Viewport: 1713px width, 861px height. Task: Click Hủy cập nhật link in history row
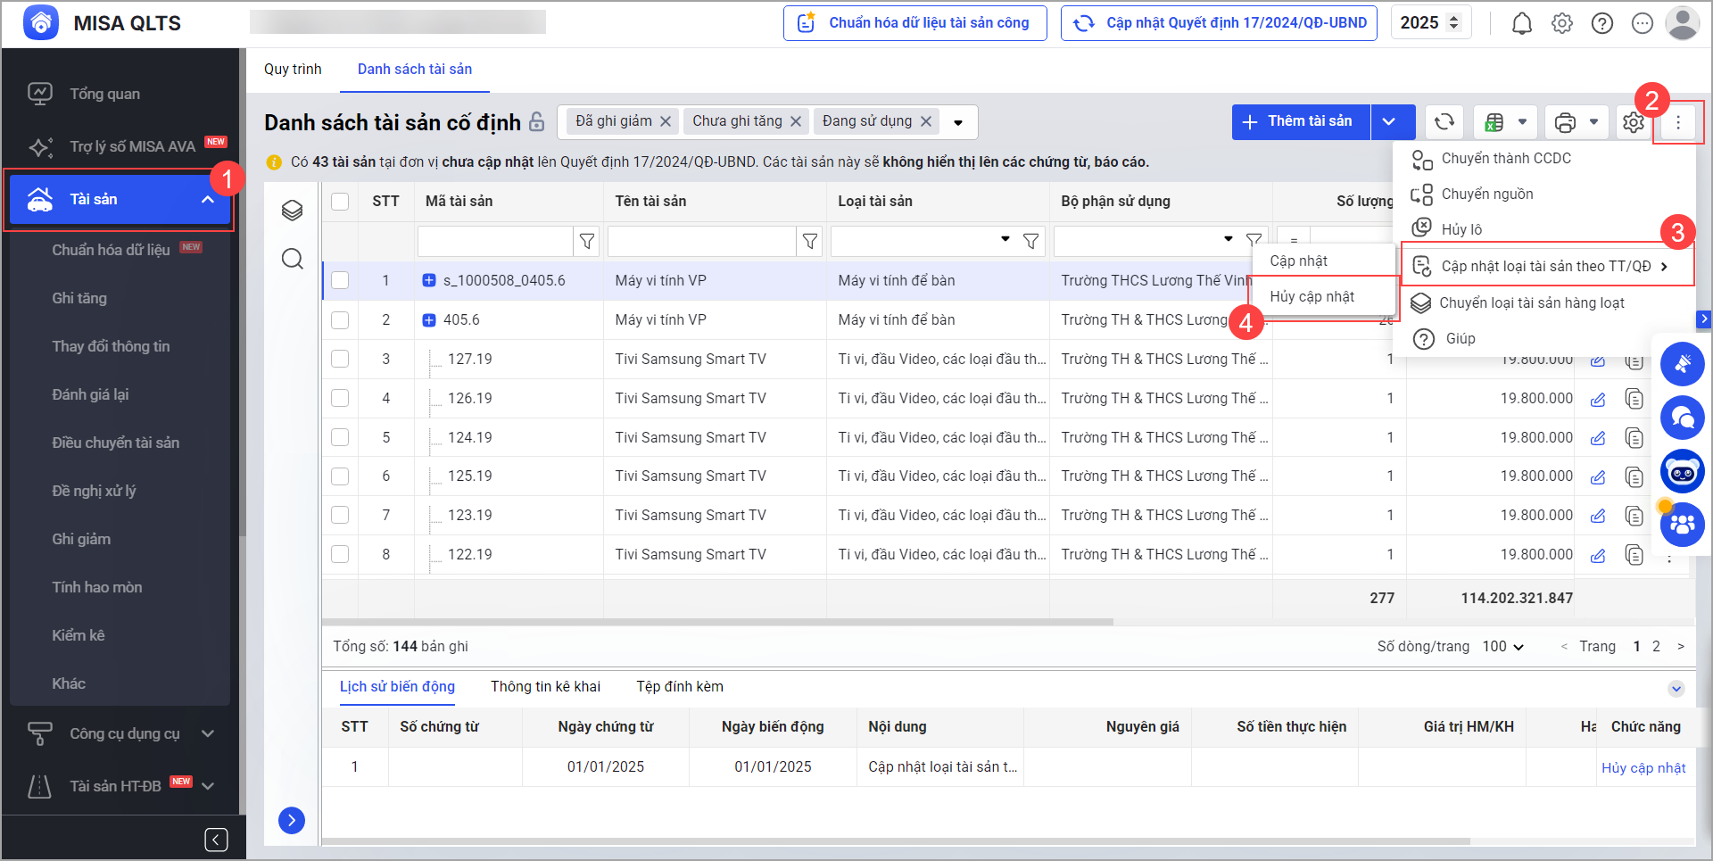pyautogui.click(x=1643, y=767)
